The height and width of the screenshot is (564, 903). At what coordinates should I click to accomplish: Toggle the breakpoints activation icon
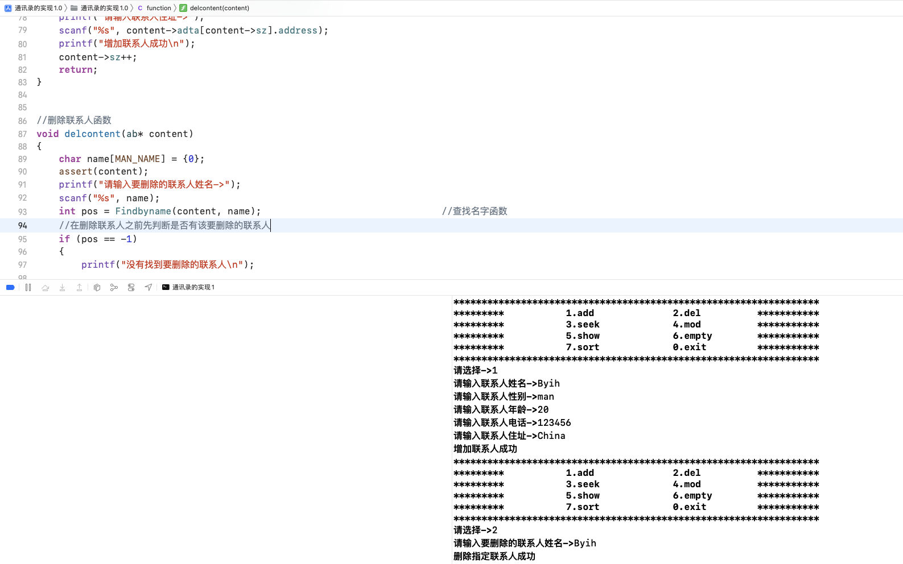pyautogui.click(x=10, y=288)
